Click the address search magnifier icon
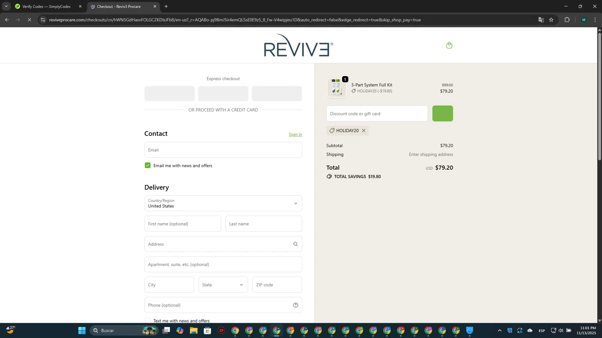Image resolution: width=602 pixels, height=338 pixels. (x=295, y=244)
